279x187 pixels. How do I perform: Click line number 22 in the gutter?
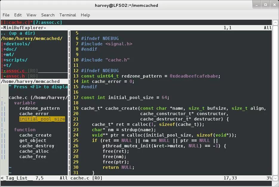coord(76,124)
